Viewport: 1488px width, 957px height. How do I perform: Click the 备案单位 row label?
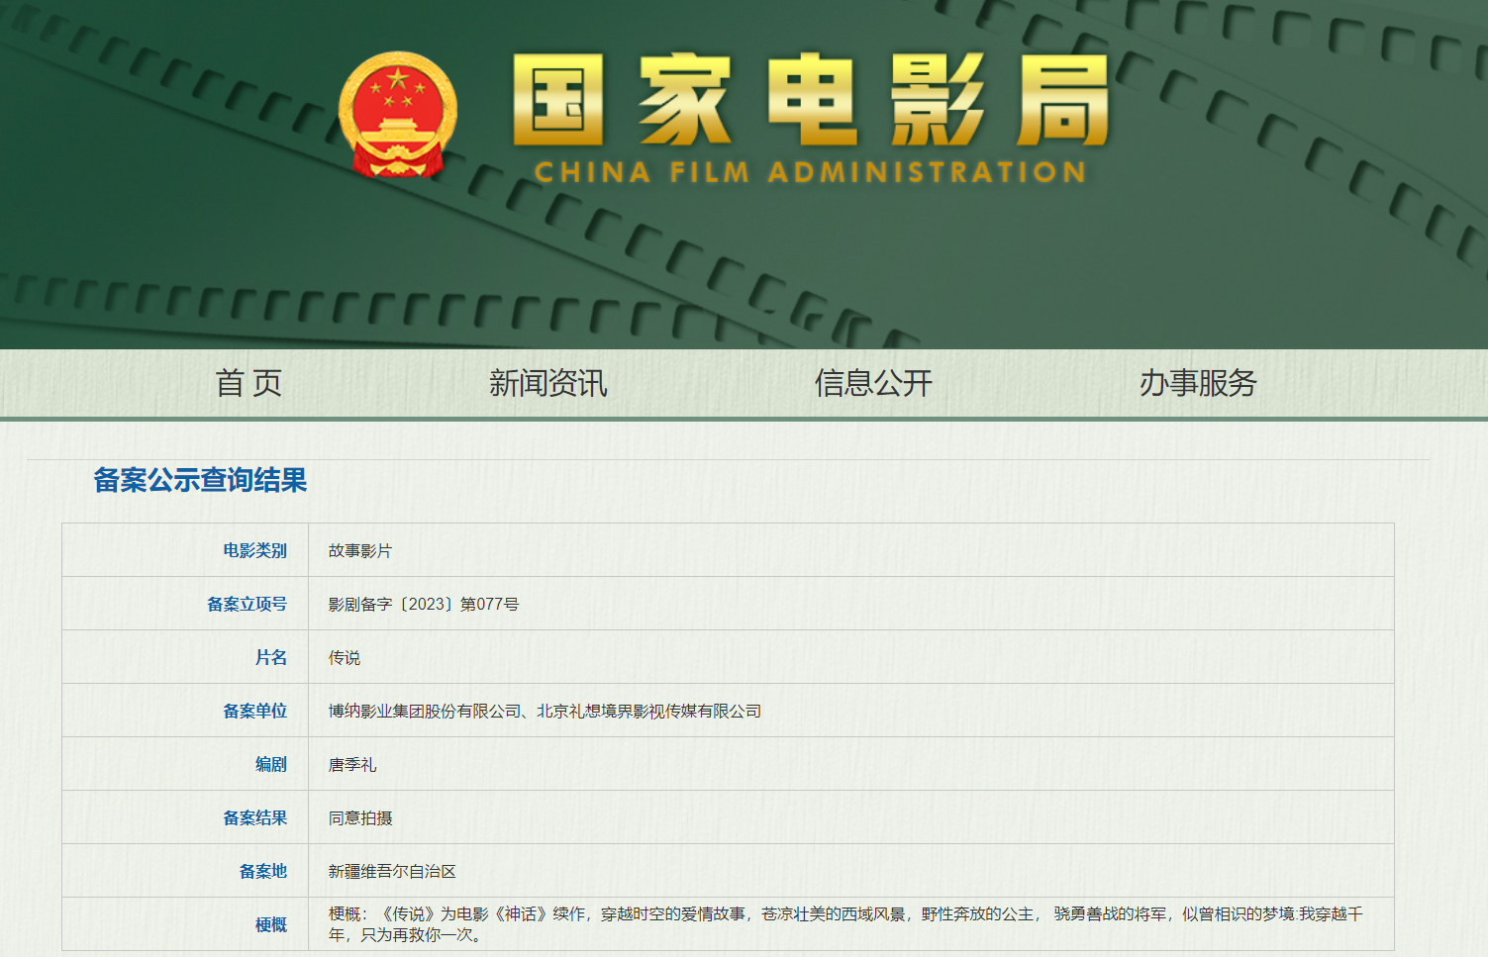[x=254, y=711]
